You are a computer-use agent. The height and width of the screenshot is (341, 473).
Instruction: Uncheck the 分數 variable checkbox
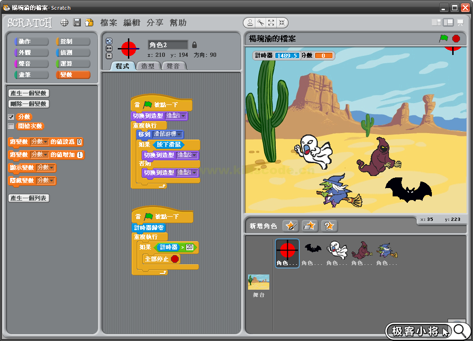11,117
